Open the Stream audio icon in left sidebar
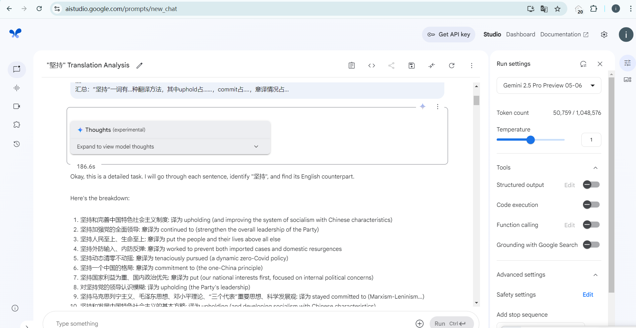Image resolution: width=636 pixels, height=328 pixels. click(x=17, y=88)
